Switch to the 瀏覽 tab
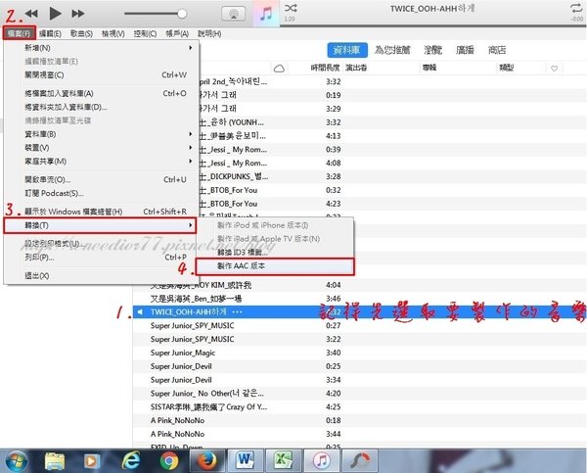The width and height of the screenshot is (587, 473). pyautogui.click(x=432, y=50)
